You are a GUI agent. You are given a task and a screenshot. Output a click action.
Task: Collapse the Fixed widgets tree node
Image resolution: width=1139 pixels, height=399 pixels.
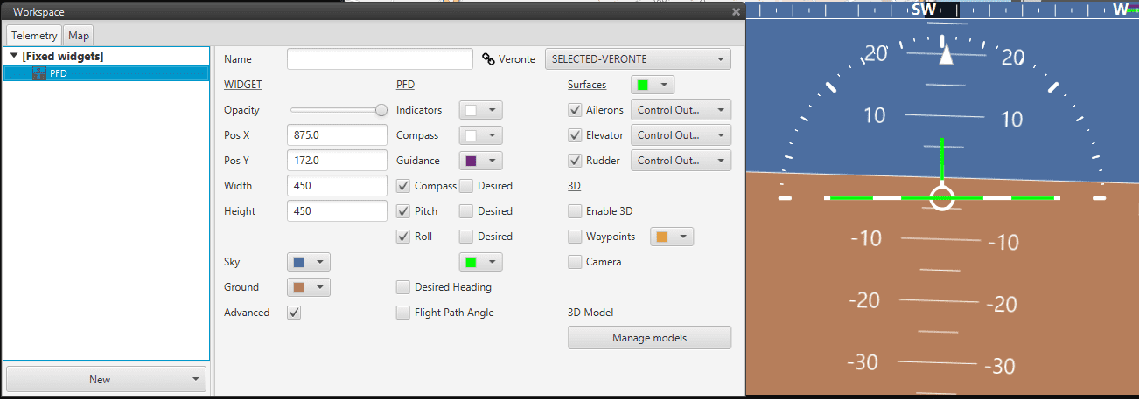tap(15, 57)
